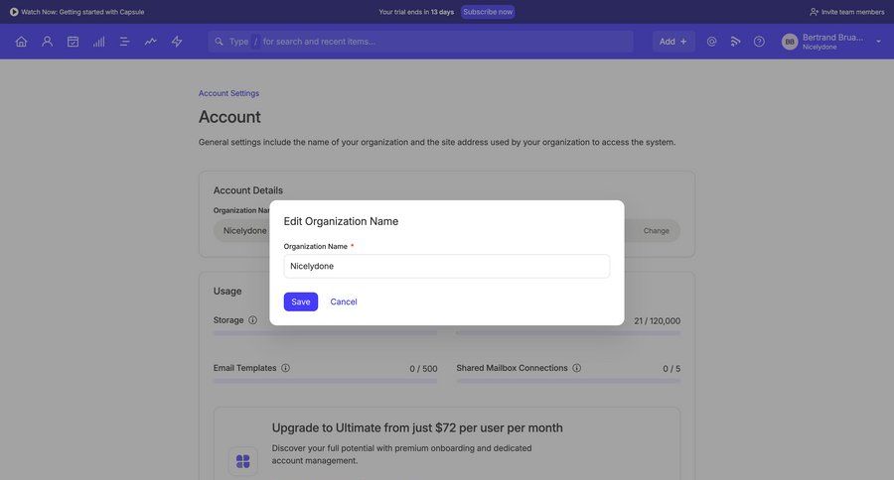Open People & Organizations icon
Image resolution: width=894 pixels, height=480 pixels.
[47, 42]
